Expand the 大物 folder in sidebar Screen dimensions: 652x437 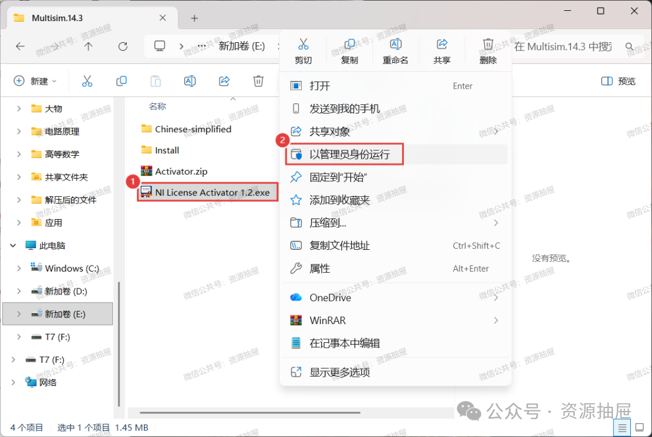point(19,109)
